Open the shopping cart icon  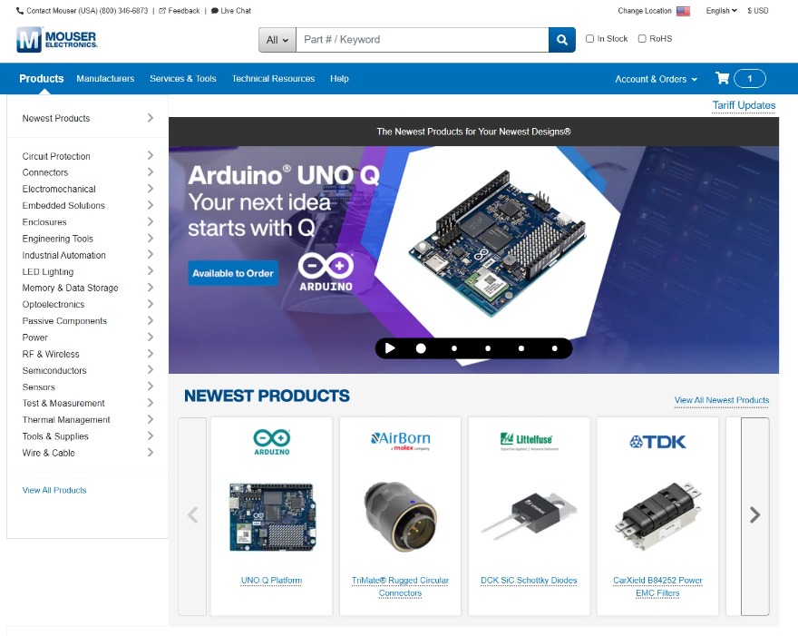[x=723, y=78]
